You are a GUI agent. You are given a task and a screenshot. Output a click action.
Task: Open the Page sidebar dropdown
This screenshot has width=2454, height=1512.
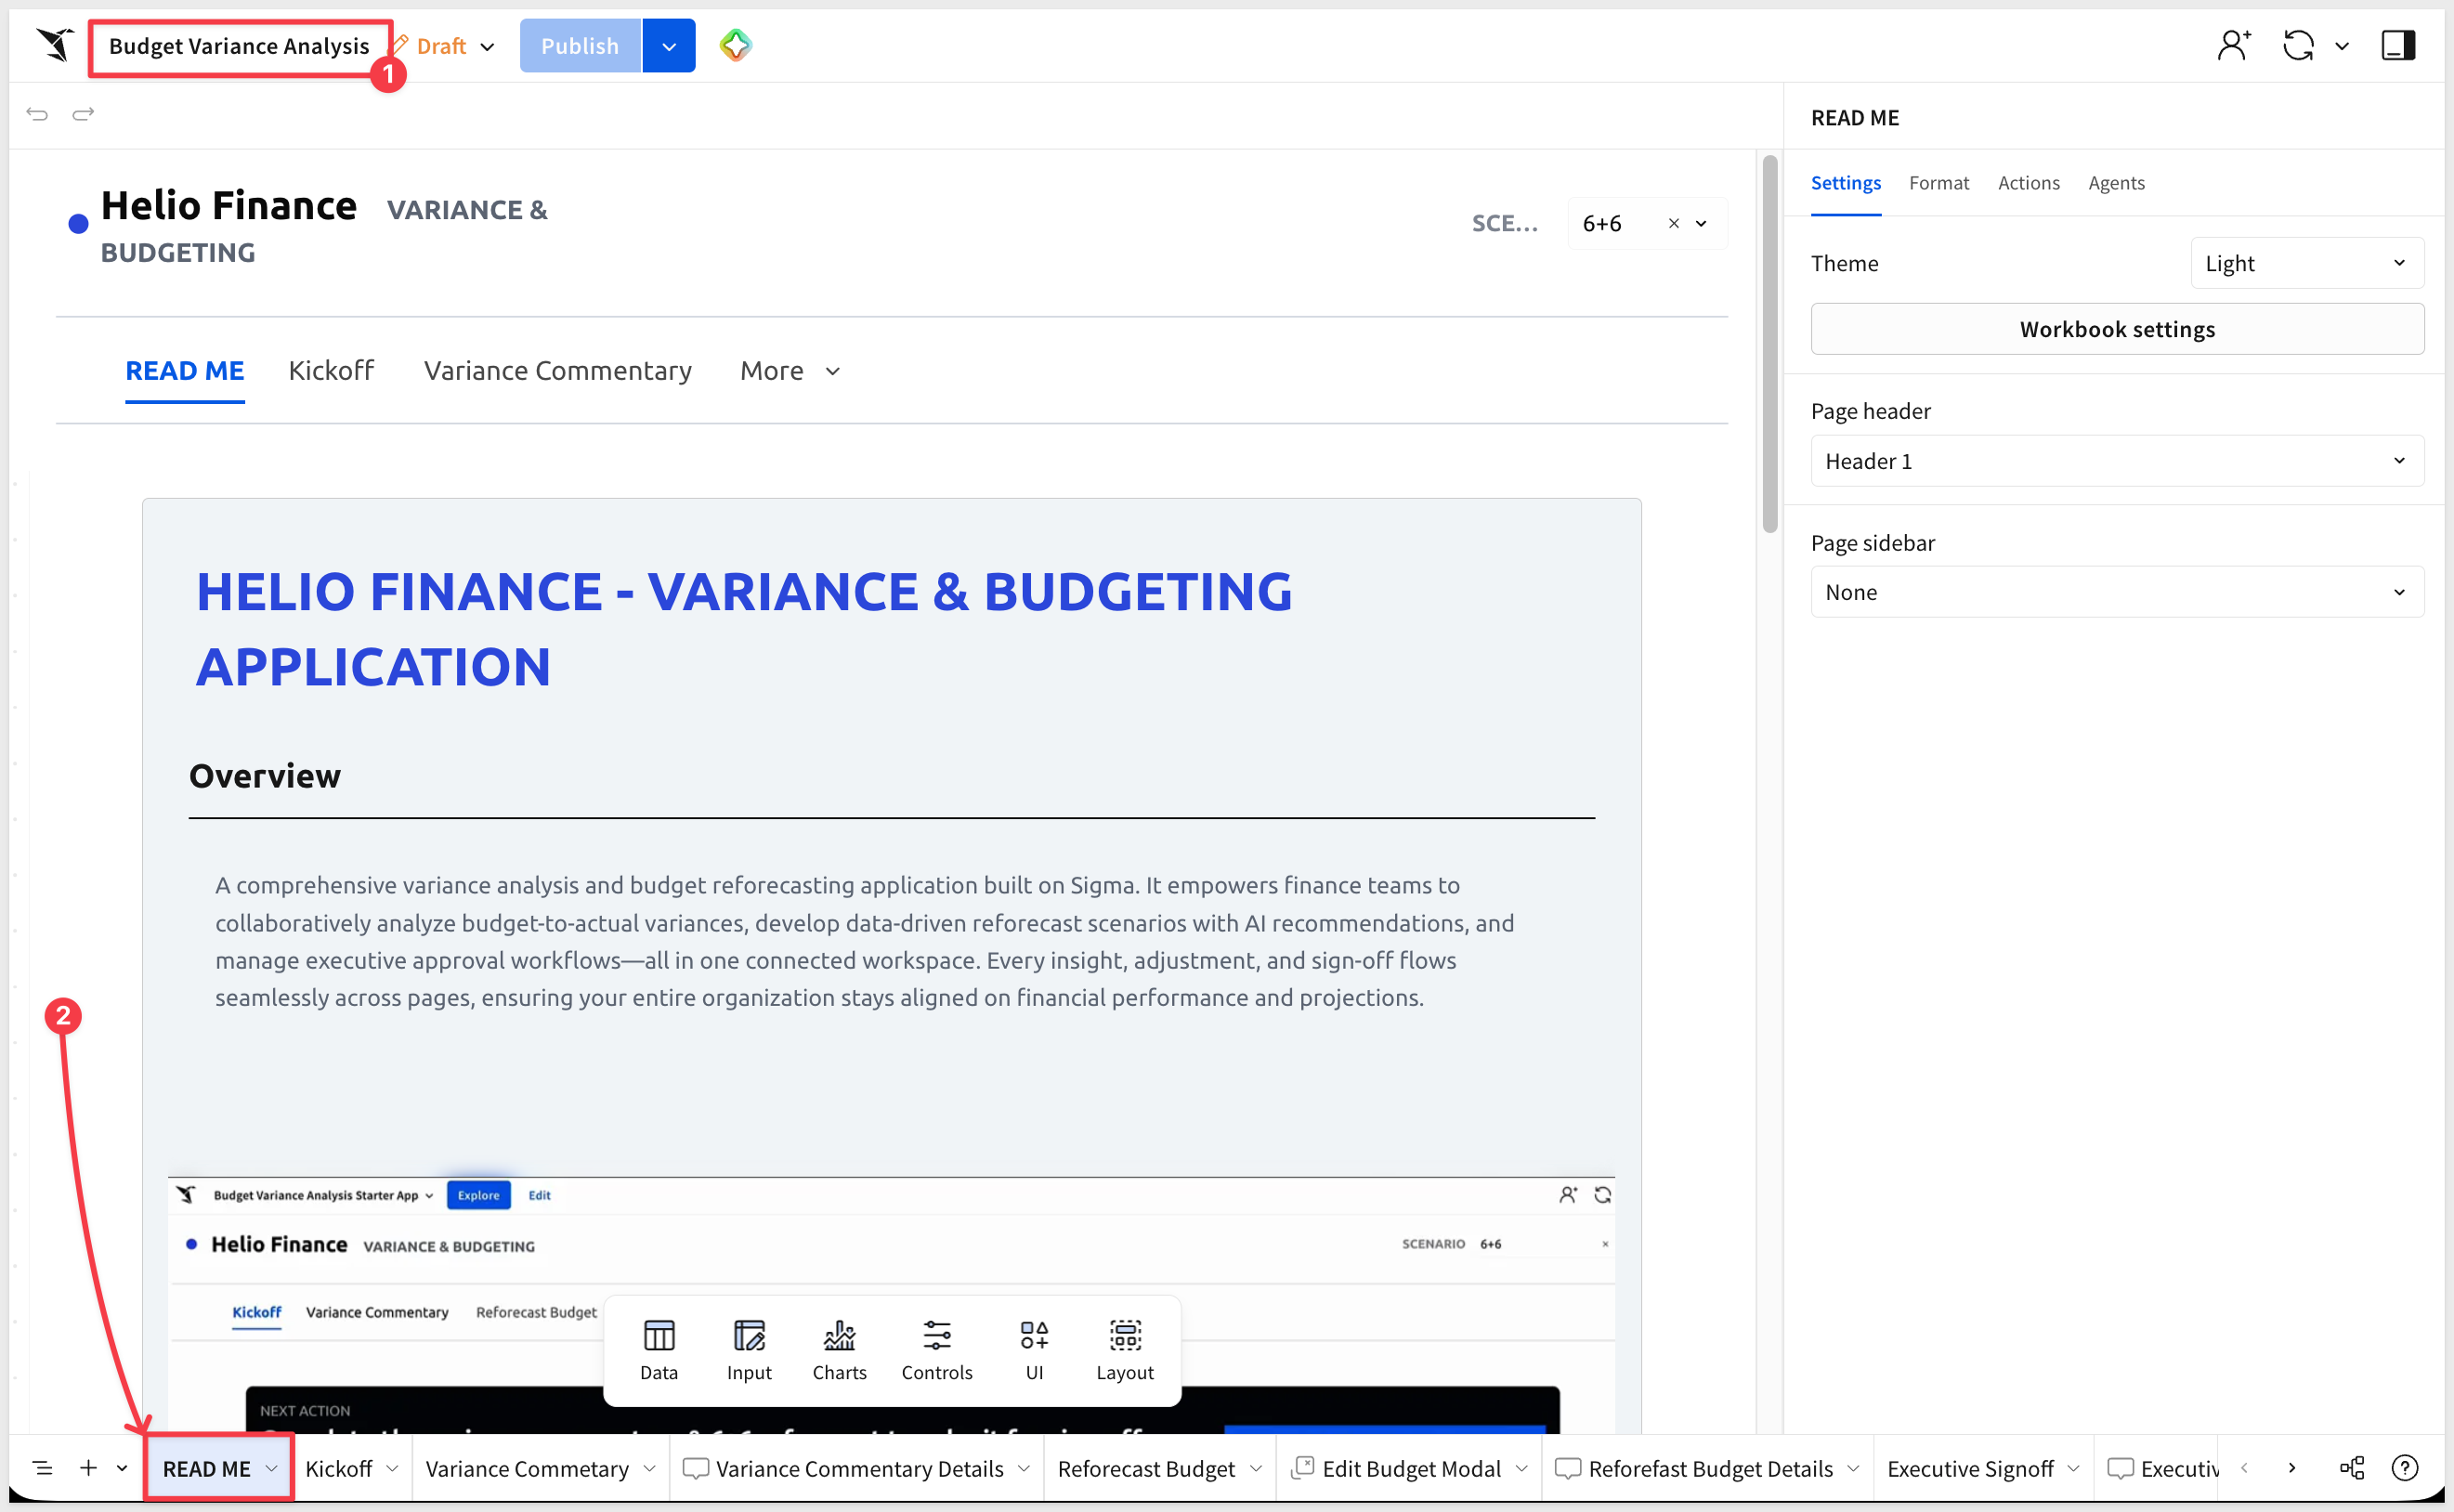[x=2117, y=592]
